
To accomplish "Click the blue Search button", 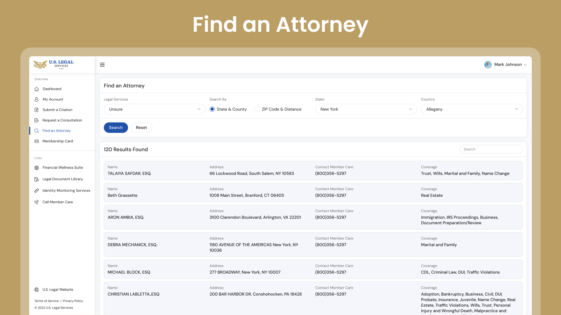I will [116, 128].
